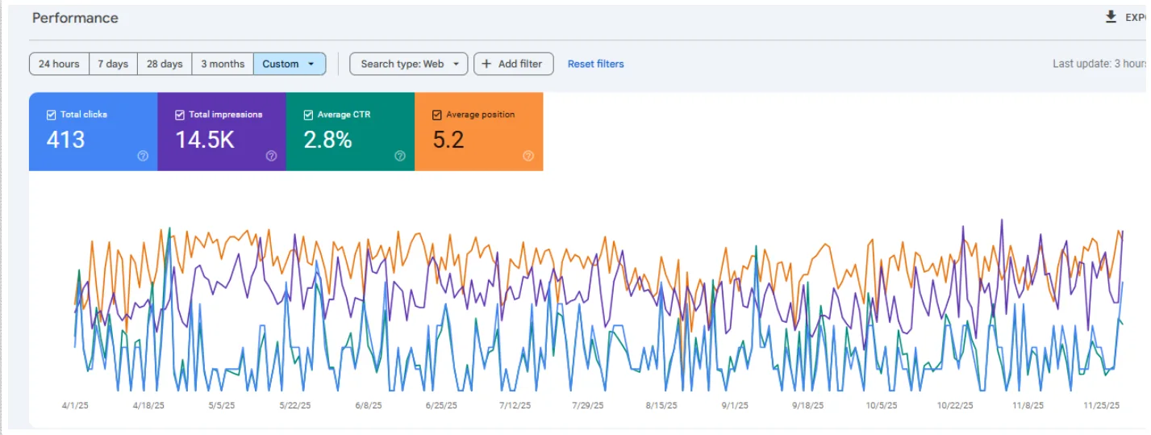The image size is (1151, 435).
Task: Expand the Custom date range dropdown
Action: (289, 64)
